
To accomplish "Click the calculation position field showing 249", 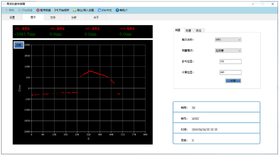I will click(230, 72).
